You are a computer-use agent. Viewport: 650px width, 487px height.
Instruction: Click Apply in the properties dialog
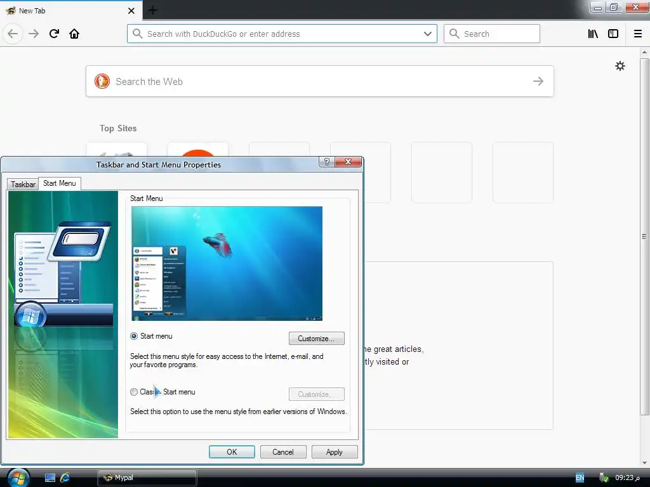tap(335, 451)
